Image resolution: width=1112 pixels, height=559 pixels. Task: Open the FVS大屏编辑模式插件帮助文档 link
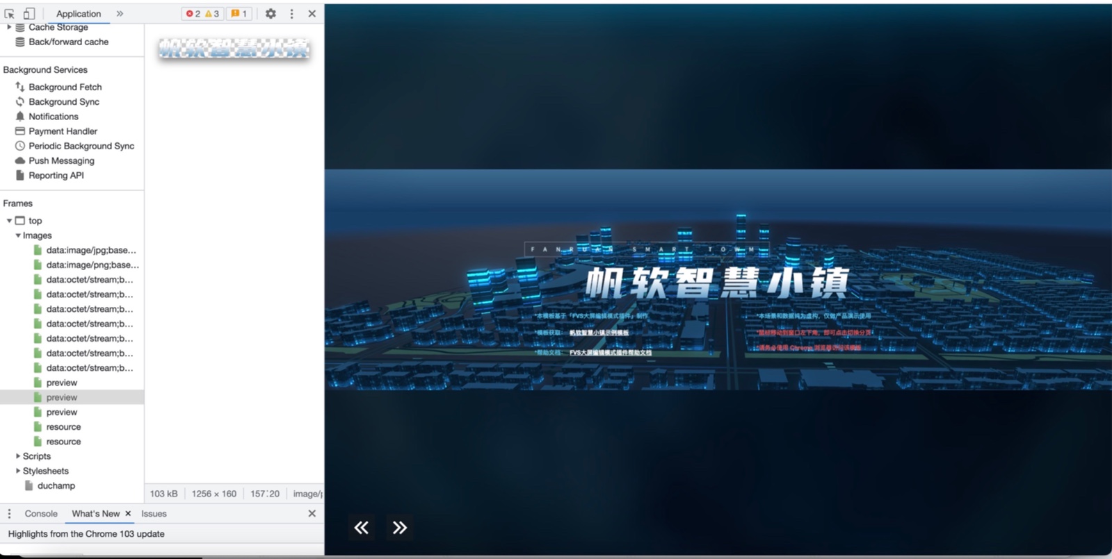tap(611, 352)
